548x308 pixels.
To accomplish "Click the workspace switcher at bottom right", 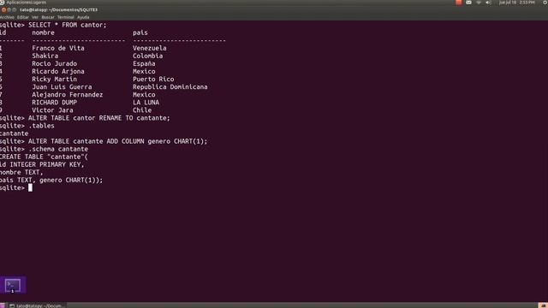I will (543, 305).
